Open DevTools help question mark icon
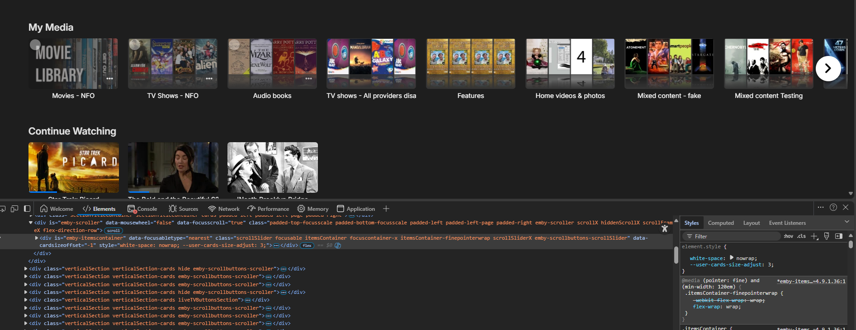 click(x=833, y=207)
